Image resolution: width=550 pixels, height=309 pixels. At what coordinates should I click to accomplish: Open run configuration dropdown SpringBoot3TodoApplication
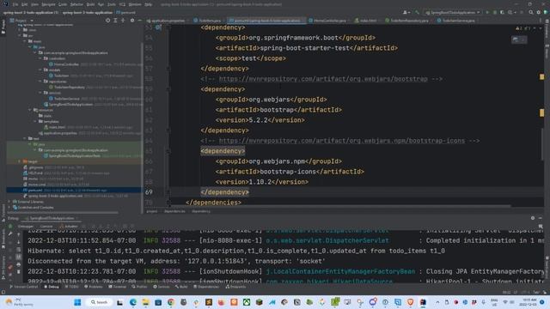tap(453, 12)
